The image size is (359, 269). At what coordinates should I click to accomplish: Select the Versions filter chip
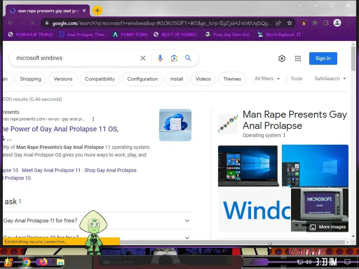63,79
